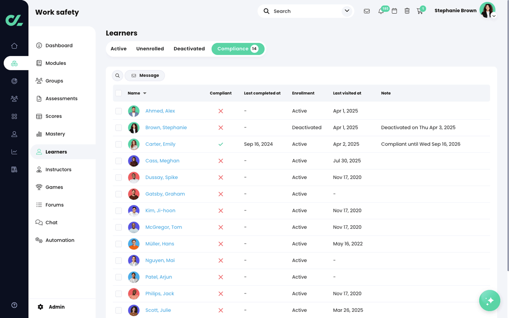
Task: Click the help question-mark icon at bottom left
Action: (x=14, y=305)
